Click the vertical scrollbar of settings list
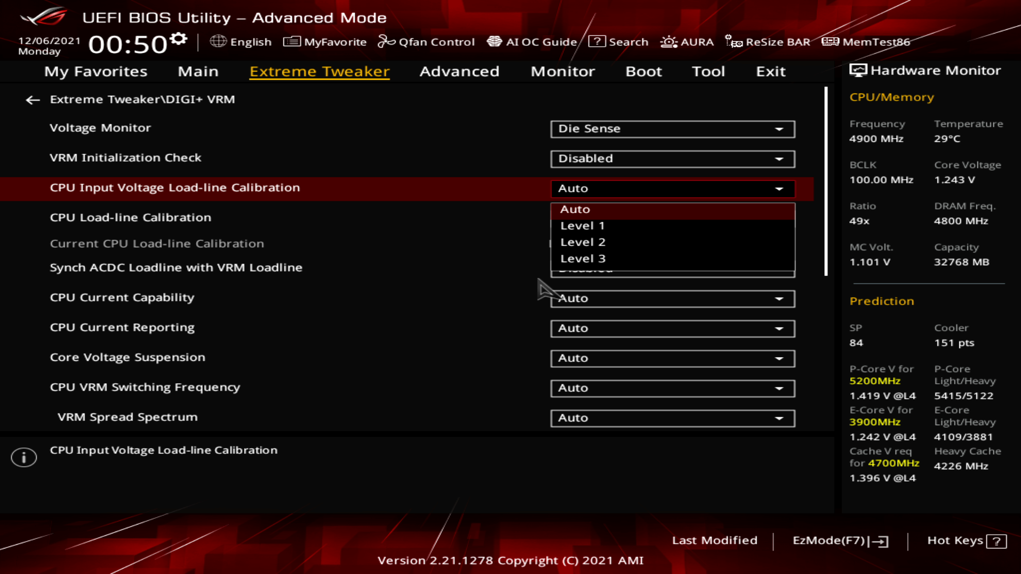This screenshot has width=1021, height=574. [826, 181]
